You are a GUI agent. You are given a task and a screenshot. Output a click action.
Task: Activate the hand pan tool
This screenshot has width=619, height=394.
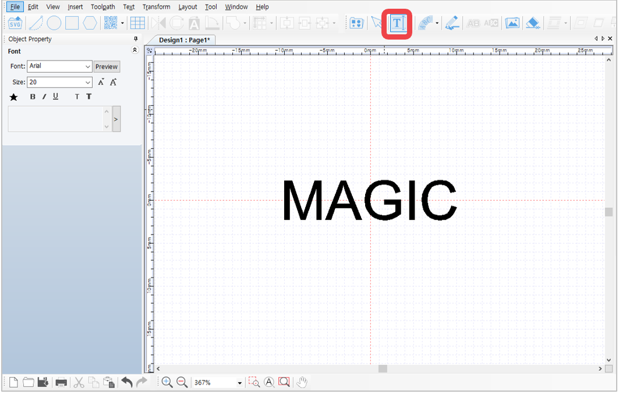pyautogui.click(x=302, y=382)
